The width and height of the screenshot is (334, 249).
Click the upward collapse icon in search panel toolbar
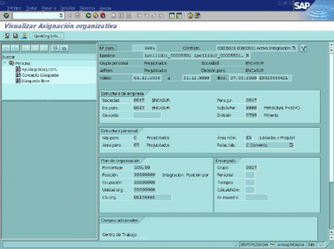64,48
